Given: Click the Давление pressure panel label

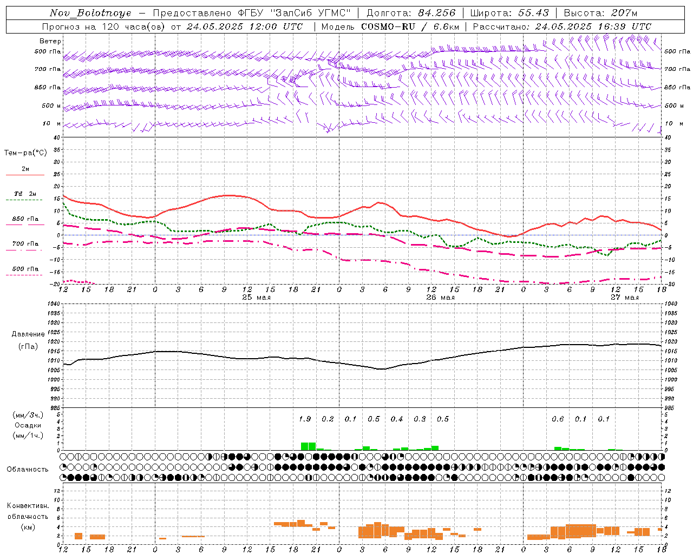Looking at the screenshot, I should coord(28,334).
